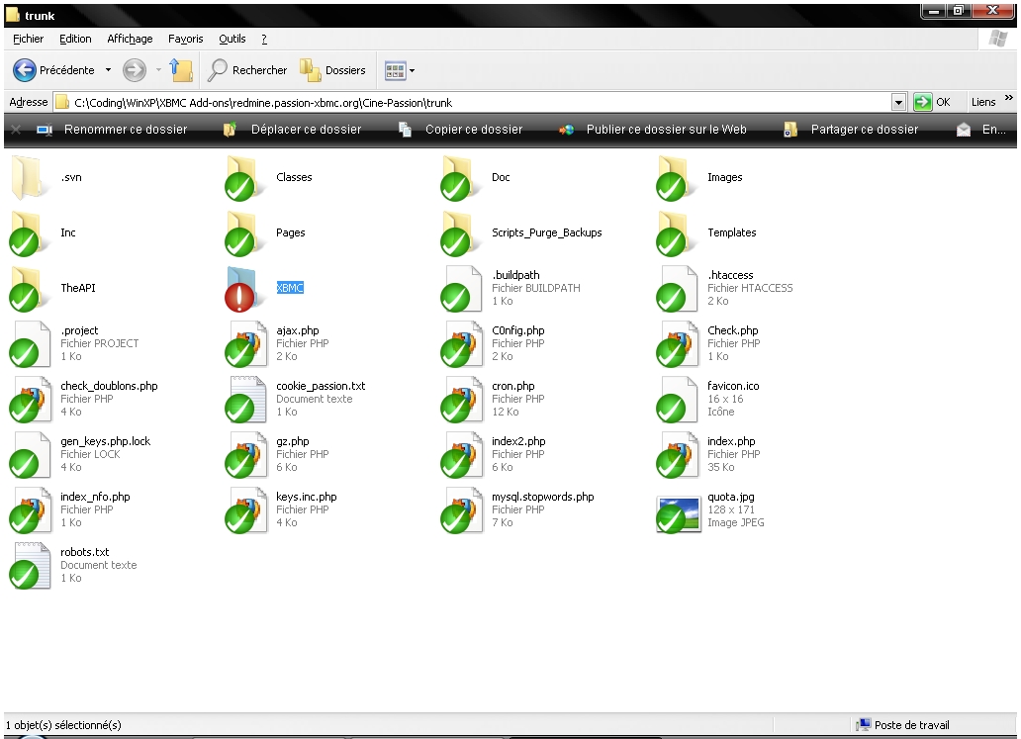Image resolution: width=1021 pixels, height=739 pixels.
Task: Select the gen_keys.php.lock file icon
Action: tap(30, 454)
